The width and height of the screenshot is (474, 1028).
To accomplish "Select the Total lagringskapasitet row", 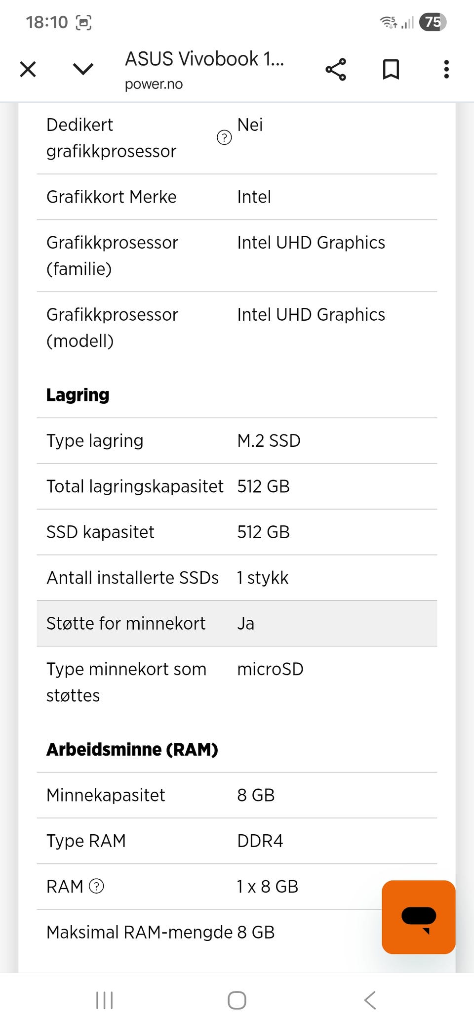I will [x=237, y=486].
